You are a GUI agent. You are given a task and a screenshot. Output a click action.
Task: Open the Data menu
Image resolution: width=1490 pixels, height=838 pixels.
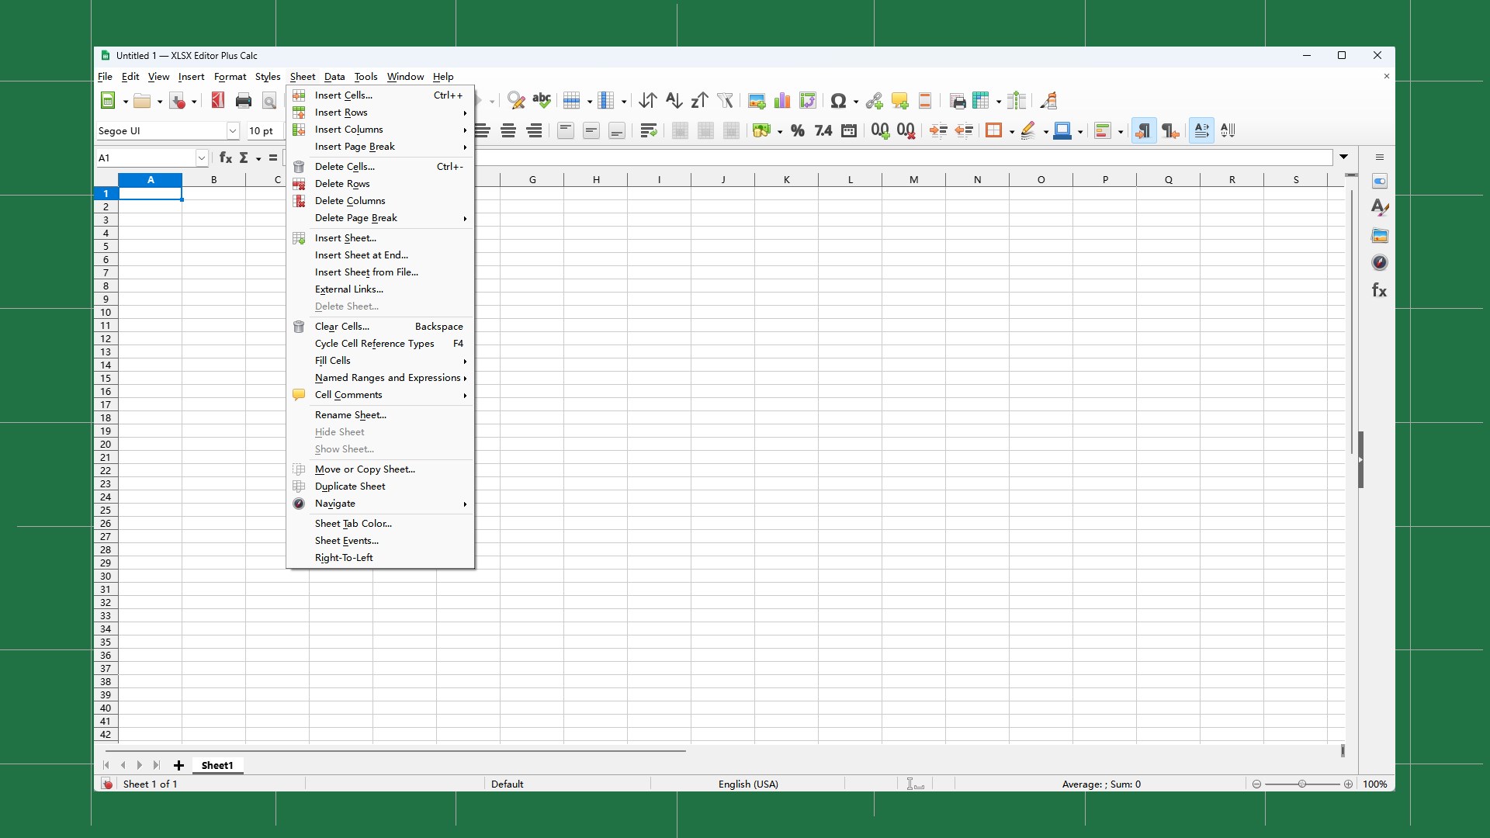[x=334, y=77]
